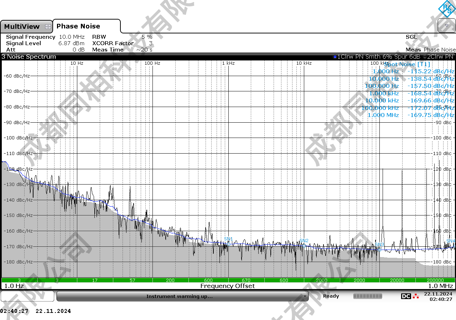Viewport: 456px width, 320px height.
Task: Select the SN4 spot noise marker
Action: [x=451, y=241]
